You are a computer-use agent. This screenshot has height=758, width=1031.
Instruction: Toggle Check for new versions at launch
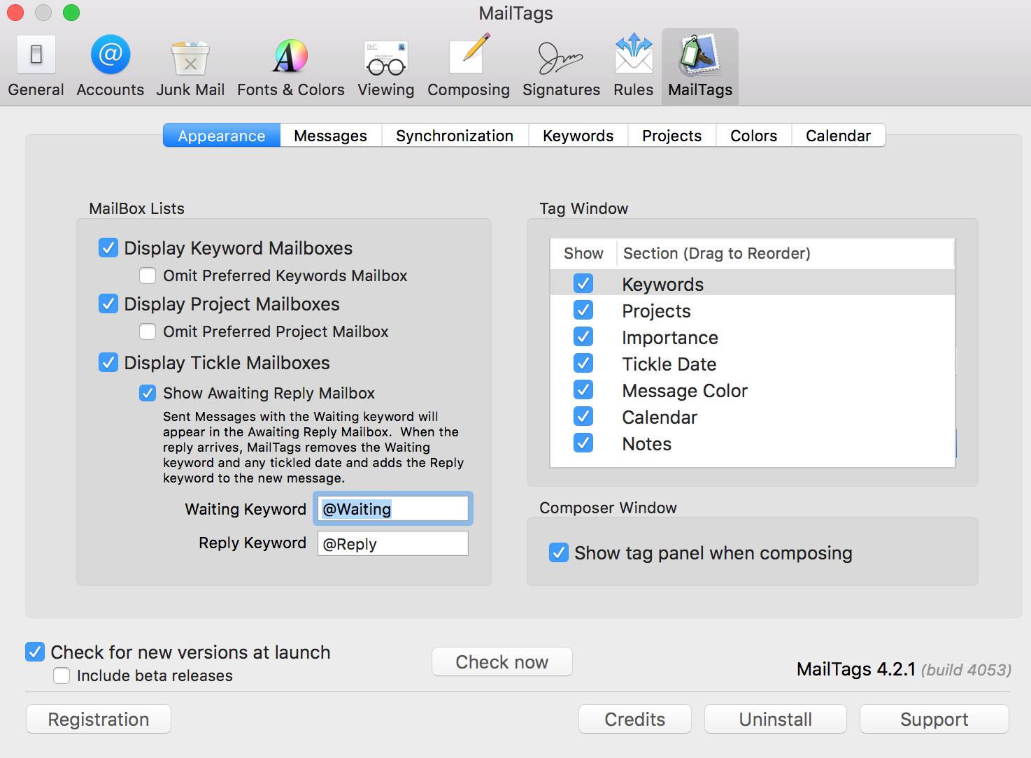35,652
